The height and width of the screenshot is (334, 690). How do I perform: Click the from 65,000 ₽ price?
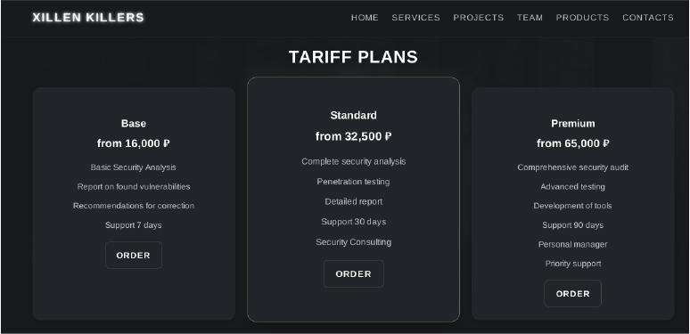[x=573, y=143]
